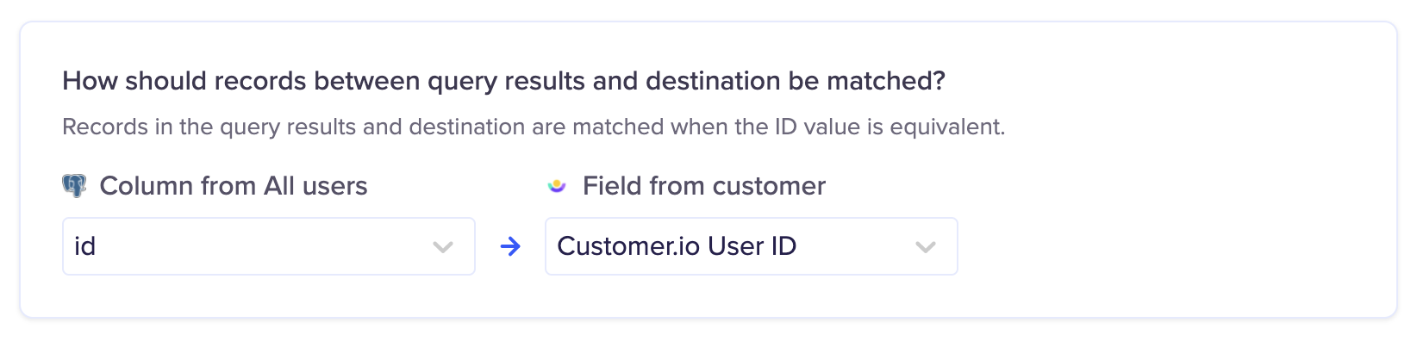This screenshot has height=341, width=1417.
Task: Click empty area inside Customer.io select box
Action: [853, 247]
